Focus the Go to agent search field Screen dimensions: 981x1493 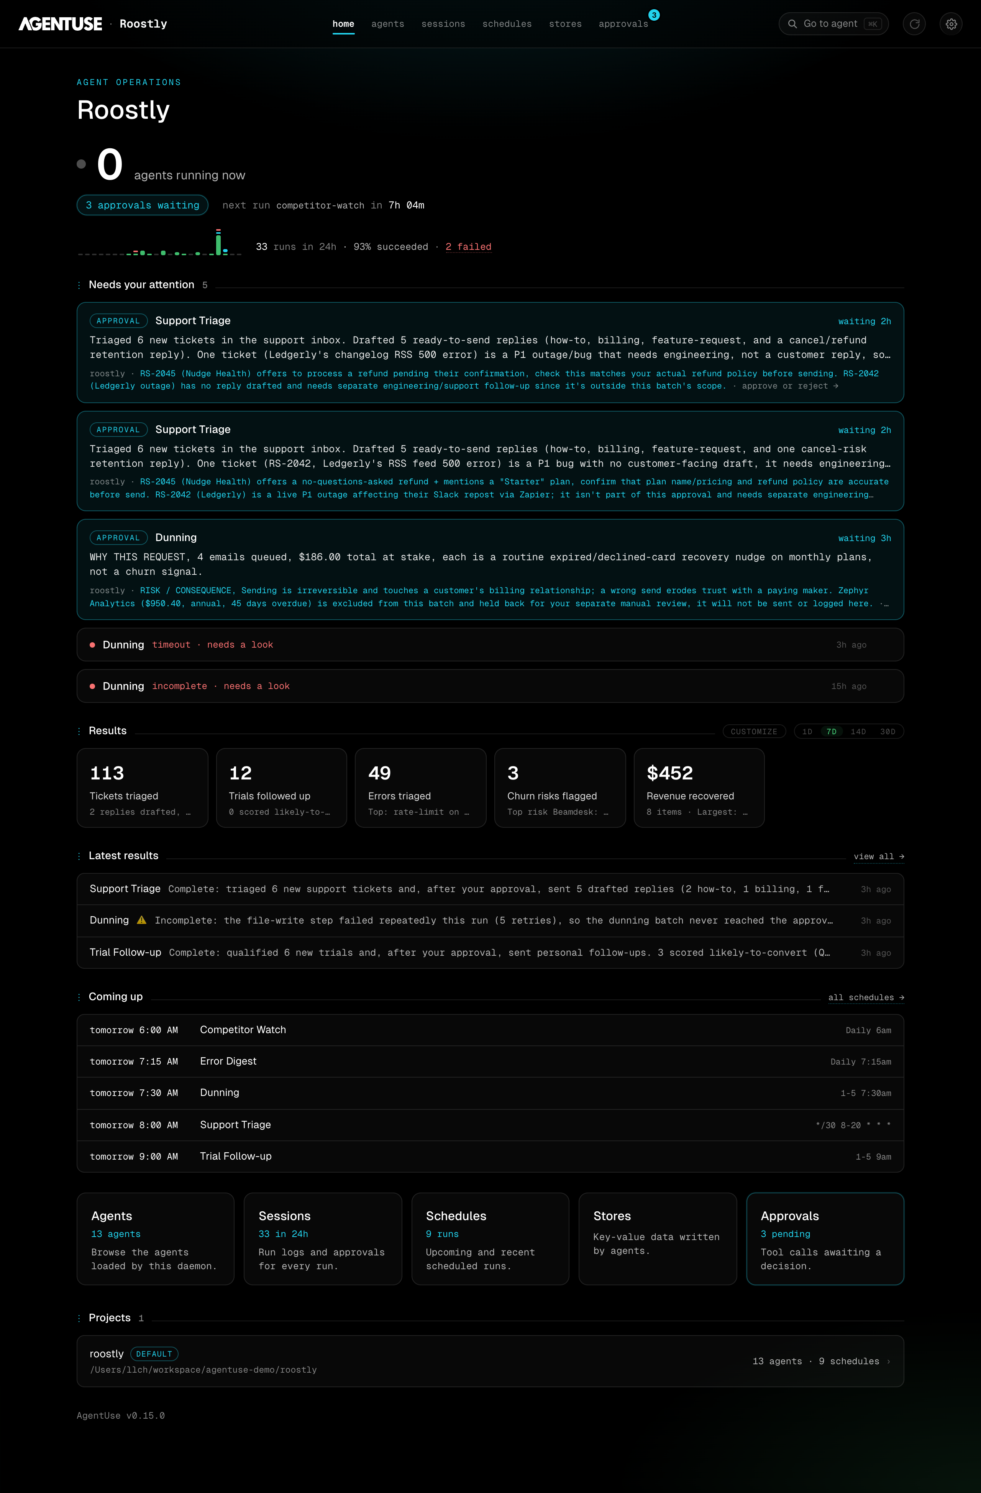coord(833,24)
